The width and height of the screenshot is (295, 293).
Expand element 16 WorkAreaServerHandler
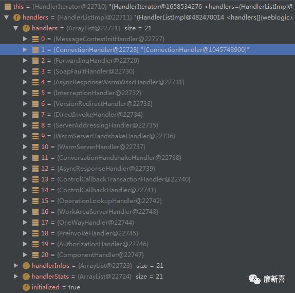pos(25,211)
